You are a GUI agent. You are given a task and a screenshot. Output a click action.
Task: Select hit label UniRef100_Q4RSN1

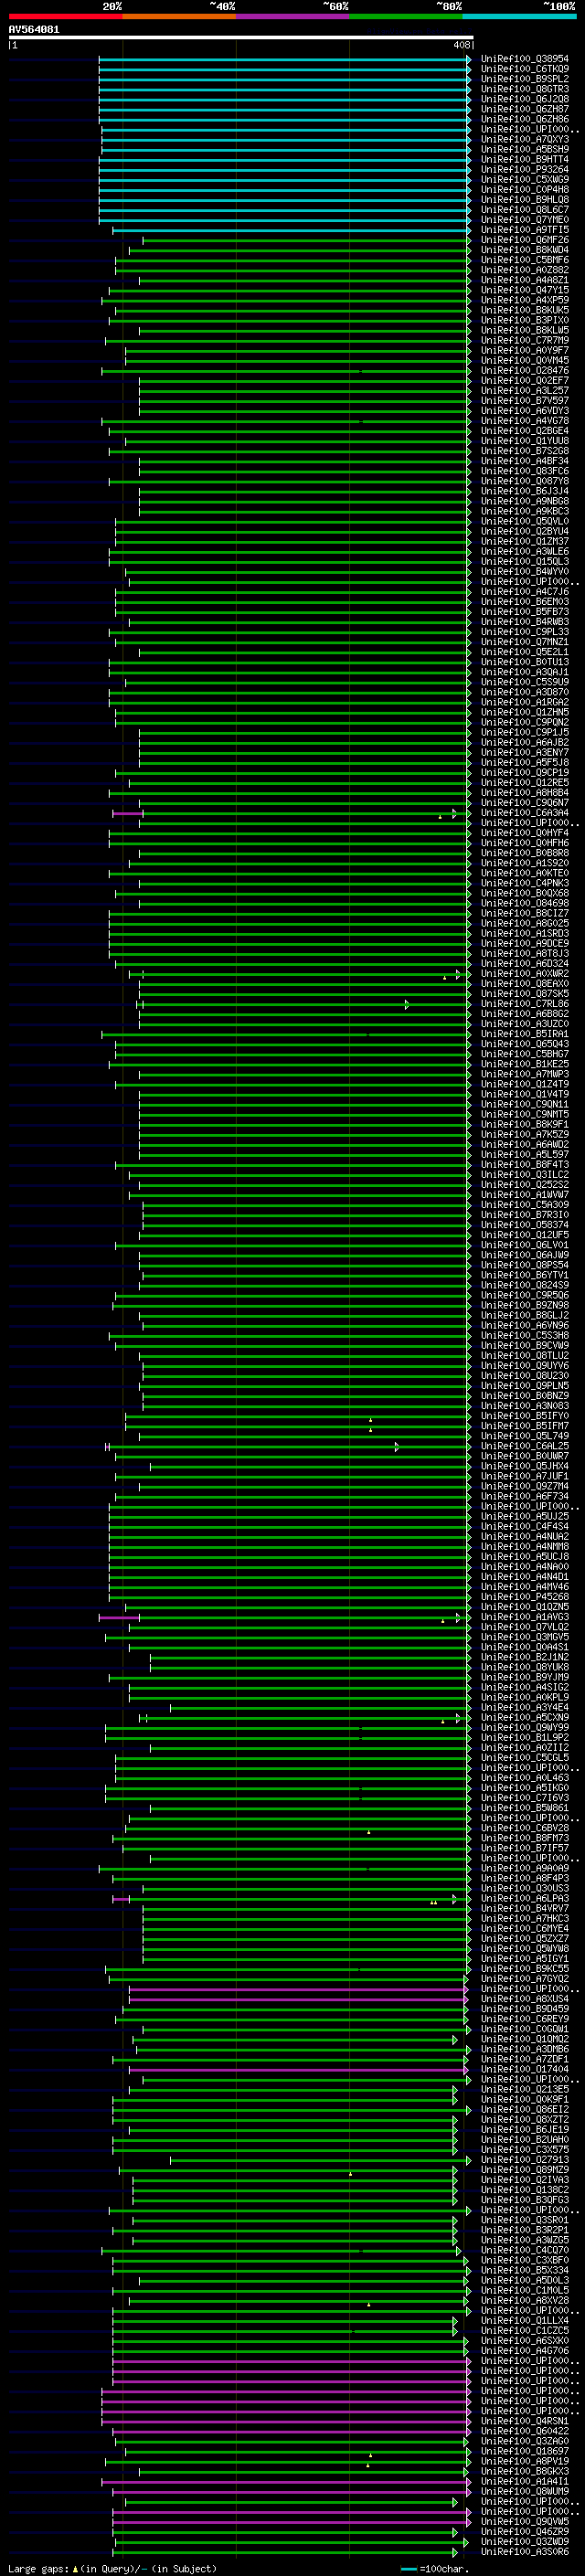coord(524,2421)
